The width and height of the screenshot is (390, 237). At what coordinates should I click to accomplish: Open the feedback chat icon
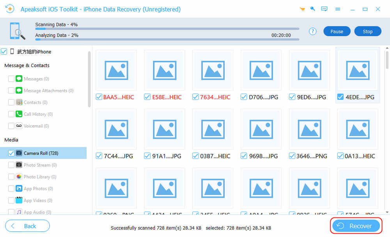[324, 9]
